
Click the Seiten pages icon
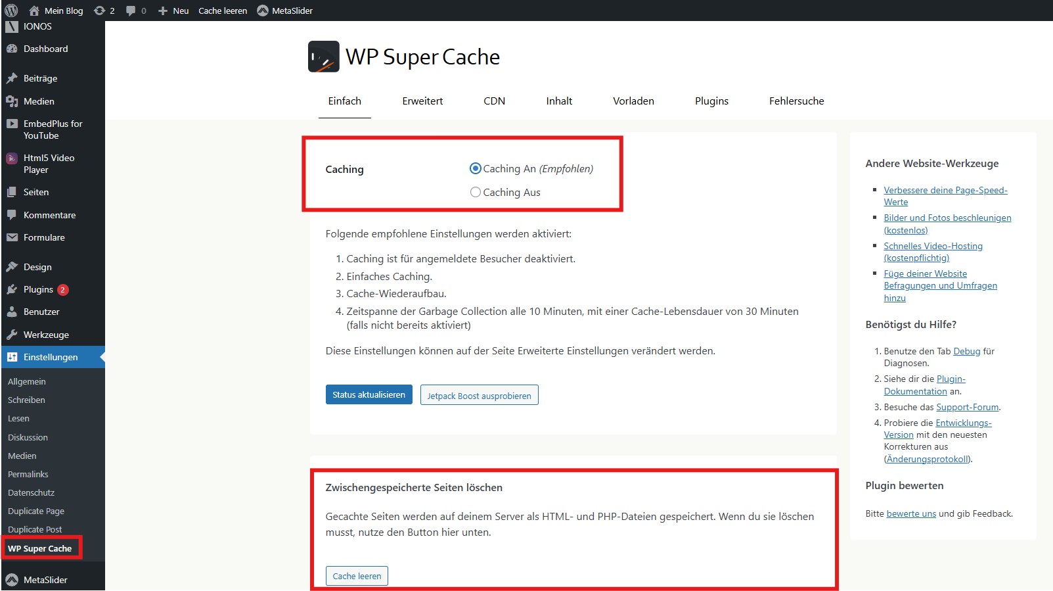pos(12,192)
